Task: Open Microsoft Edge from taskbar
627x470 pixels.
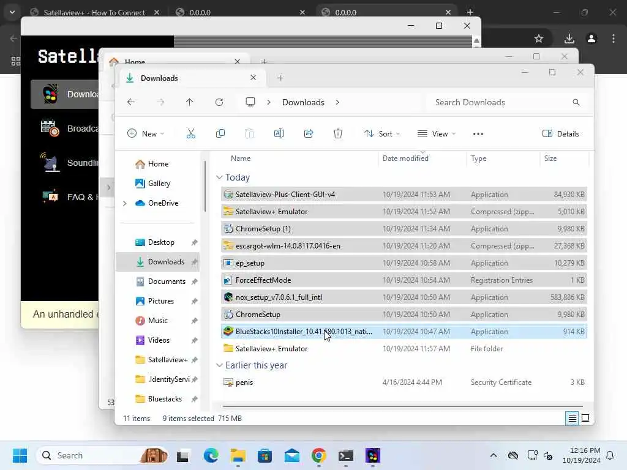Action: tap(211, 455)
